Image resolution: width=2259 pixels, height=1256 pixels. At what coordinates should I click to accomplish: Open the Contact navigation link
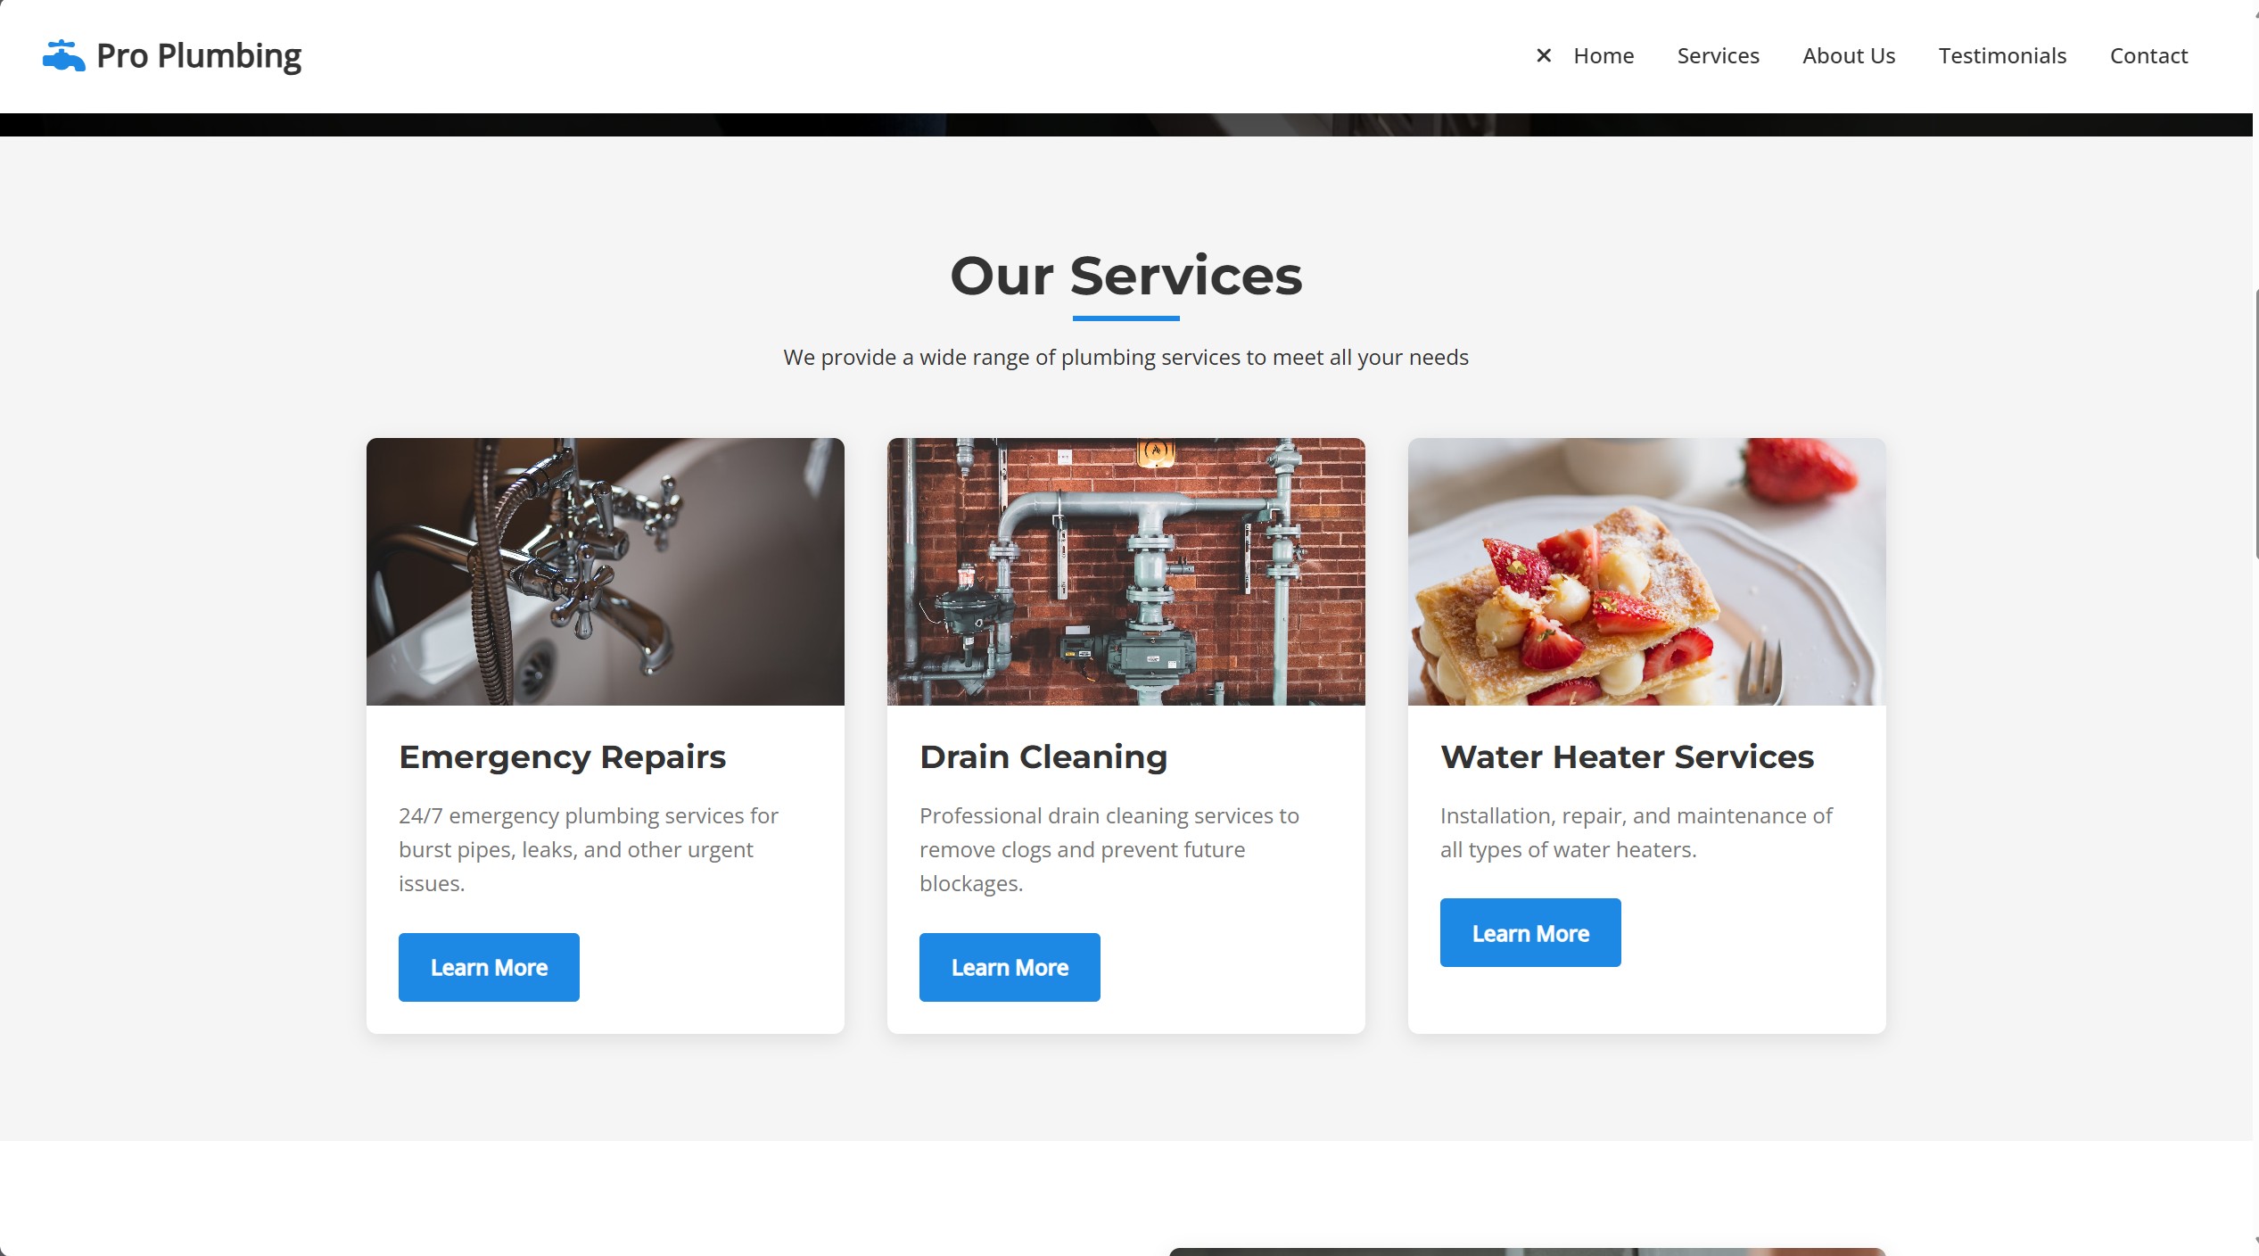point(2148,55)
